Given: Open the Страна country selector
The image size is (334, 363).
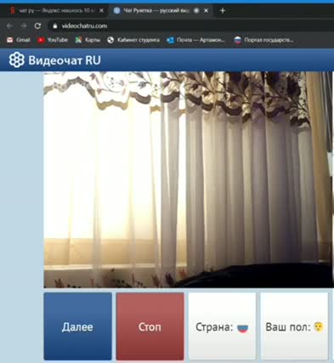Looking at the screenshot, I should 222,326.
